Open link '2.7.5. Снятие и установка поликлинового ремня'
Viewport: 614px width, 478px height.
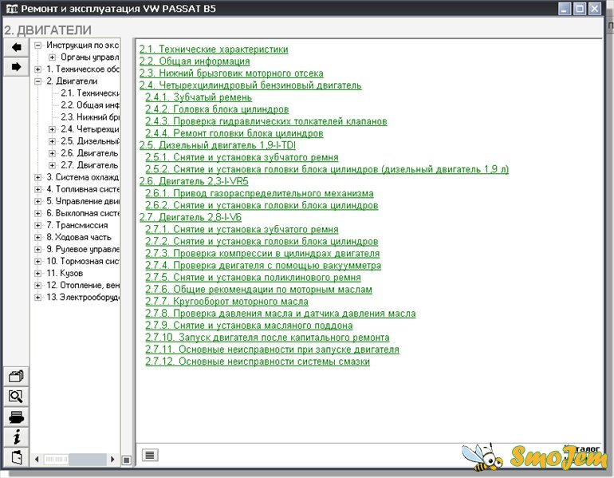click(253, 278)
